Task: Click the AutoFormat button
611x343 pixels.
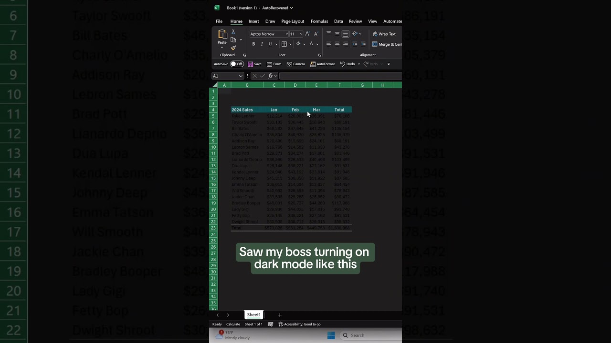Action: [x=323, y=64]
